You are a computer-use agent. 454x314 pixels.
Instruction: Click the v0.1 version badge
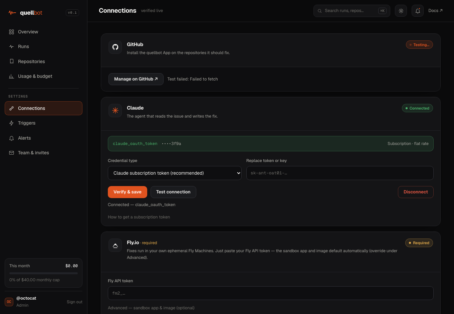click(x=72, y=13)
